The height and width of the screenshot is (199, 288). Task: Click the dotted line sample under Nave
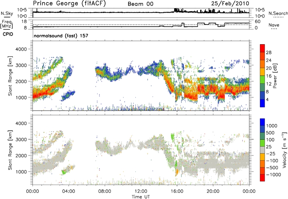point(274,29)
